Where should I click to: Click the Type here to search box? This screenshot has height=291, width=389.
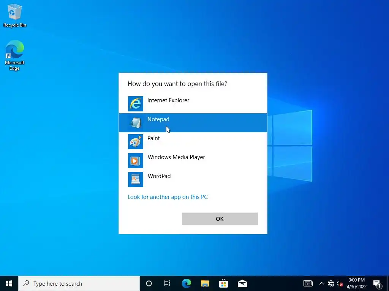79,283
